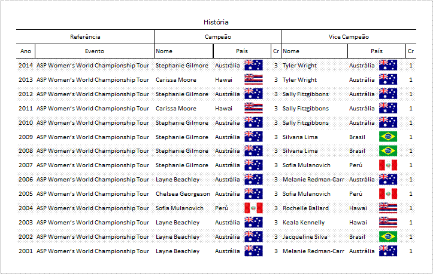Viewport: 433px width, 274px height.
Task: Click the Hawaii flag in the 2013 champion row
Action: click(253, 79)
